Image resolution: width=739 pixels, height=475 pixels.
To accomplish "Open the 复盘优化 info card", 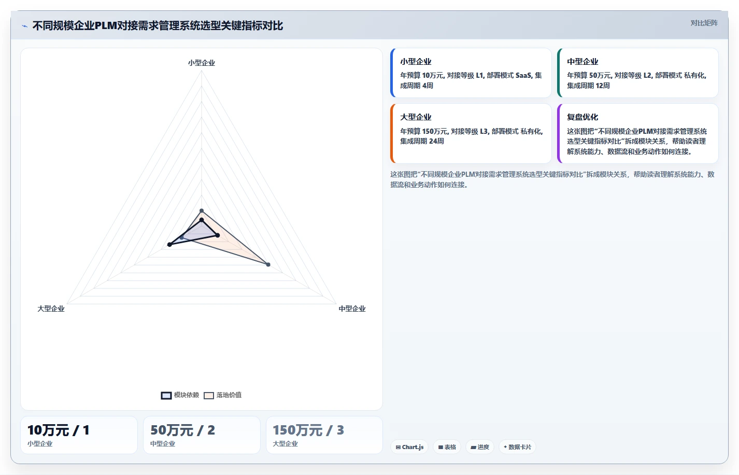I will point(638,134).
